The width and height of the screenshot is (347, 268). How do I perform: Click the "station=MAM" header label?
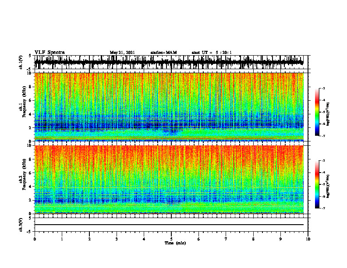(163, 53)
